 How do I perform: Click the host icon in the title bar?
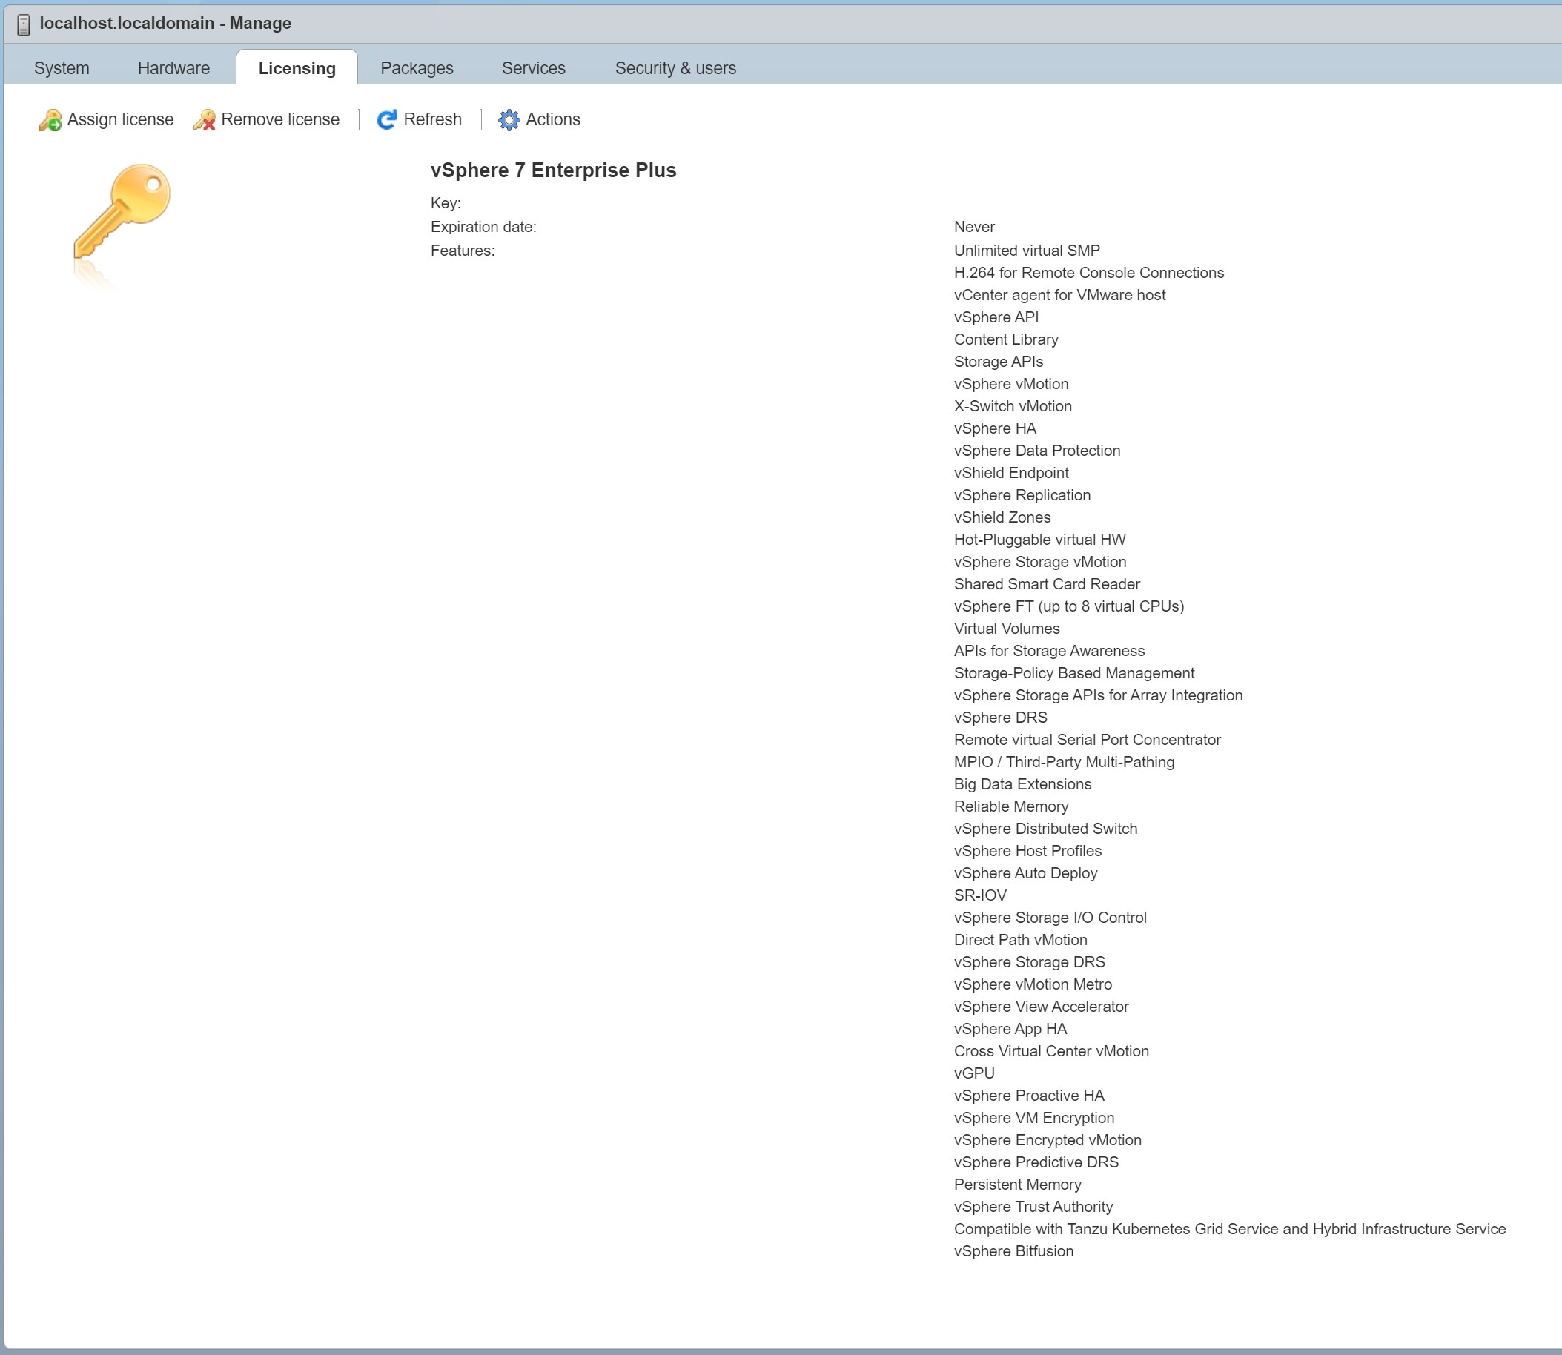click(24, 24)
